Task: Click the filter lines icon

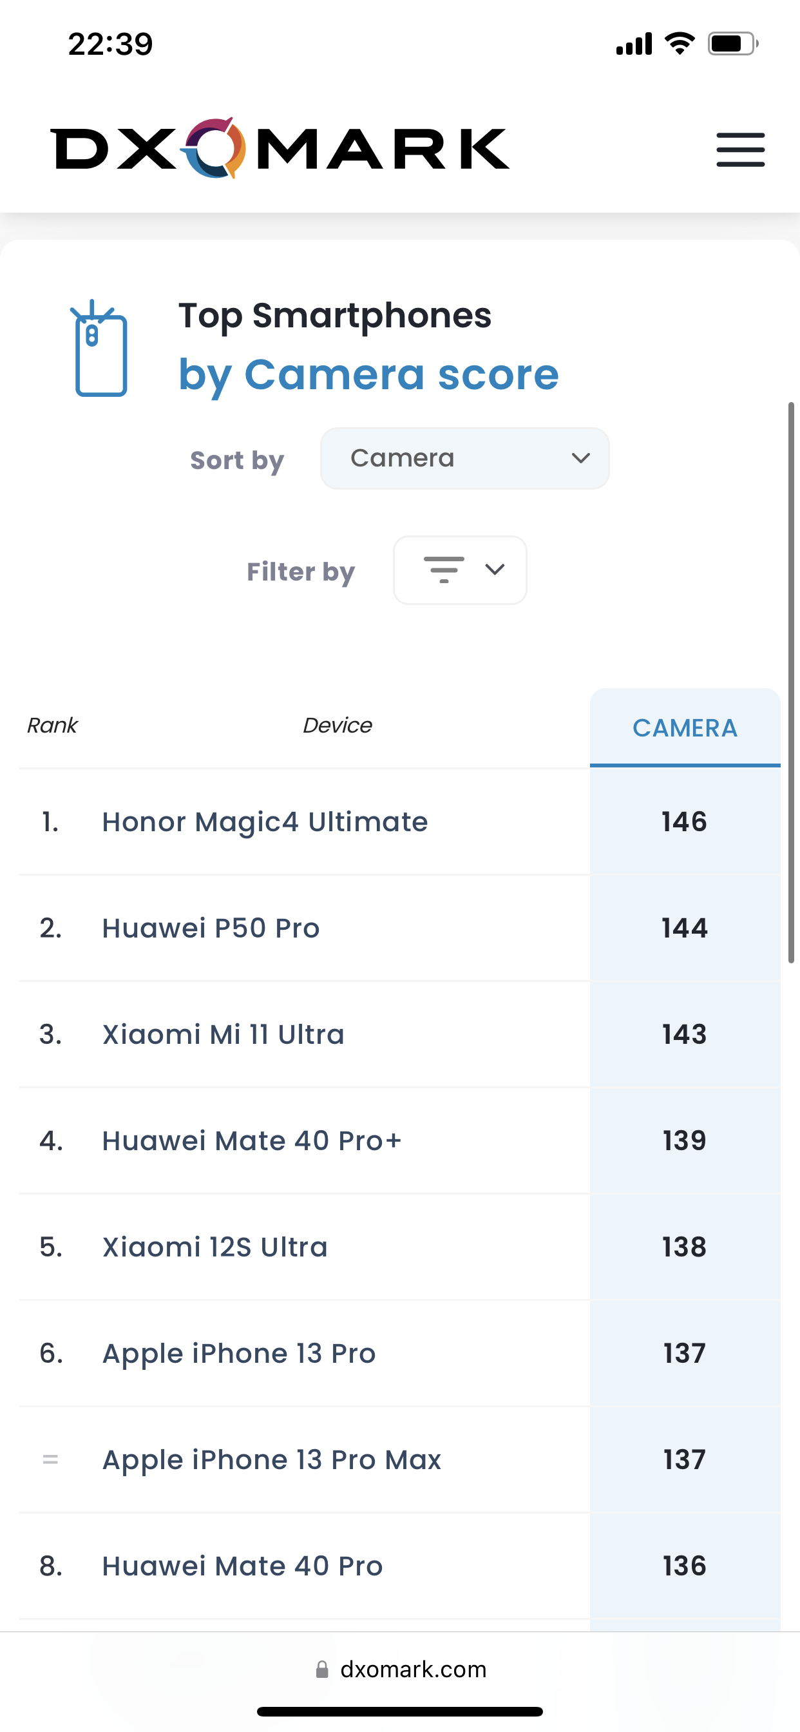Action: (444, 570)
